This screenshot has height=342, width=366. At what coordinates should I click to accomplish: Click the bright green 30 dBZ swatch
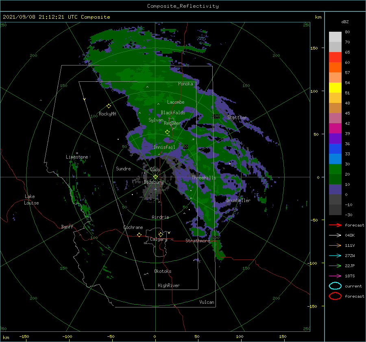[x=335, y=169]
